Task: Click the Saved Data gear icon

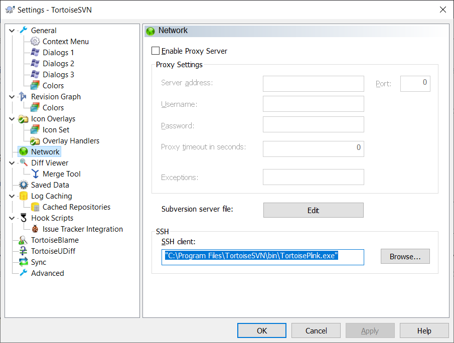Action: [24, 185]
